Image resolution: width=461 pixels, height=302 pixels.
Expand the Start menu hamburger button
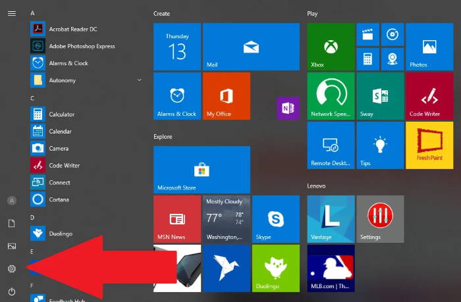(12, 14)
